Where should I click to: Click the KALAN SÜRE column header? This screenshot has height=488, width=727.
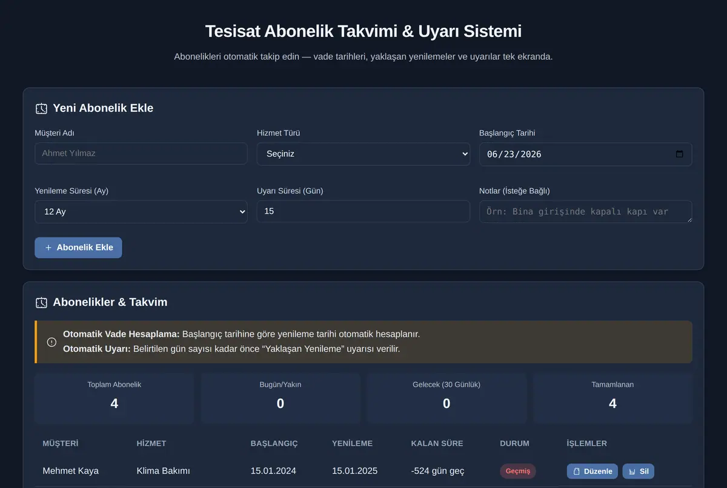click(437, 443)
